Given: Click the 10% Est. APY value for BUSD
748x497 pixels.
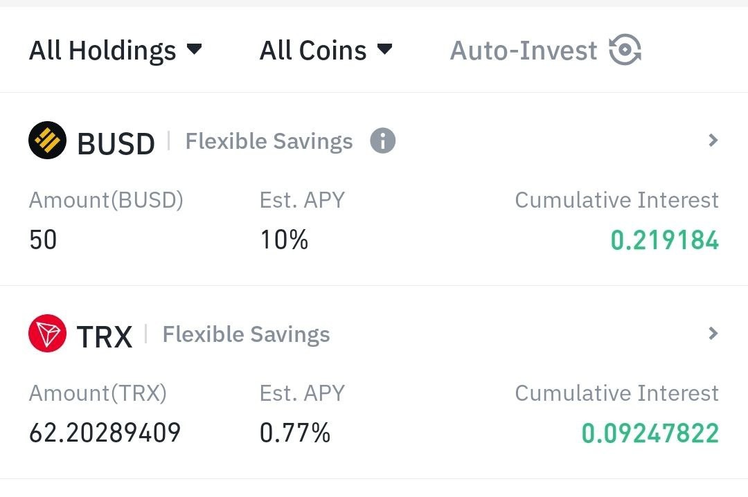Looking at the screenshot, I should 284,240.
